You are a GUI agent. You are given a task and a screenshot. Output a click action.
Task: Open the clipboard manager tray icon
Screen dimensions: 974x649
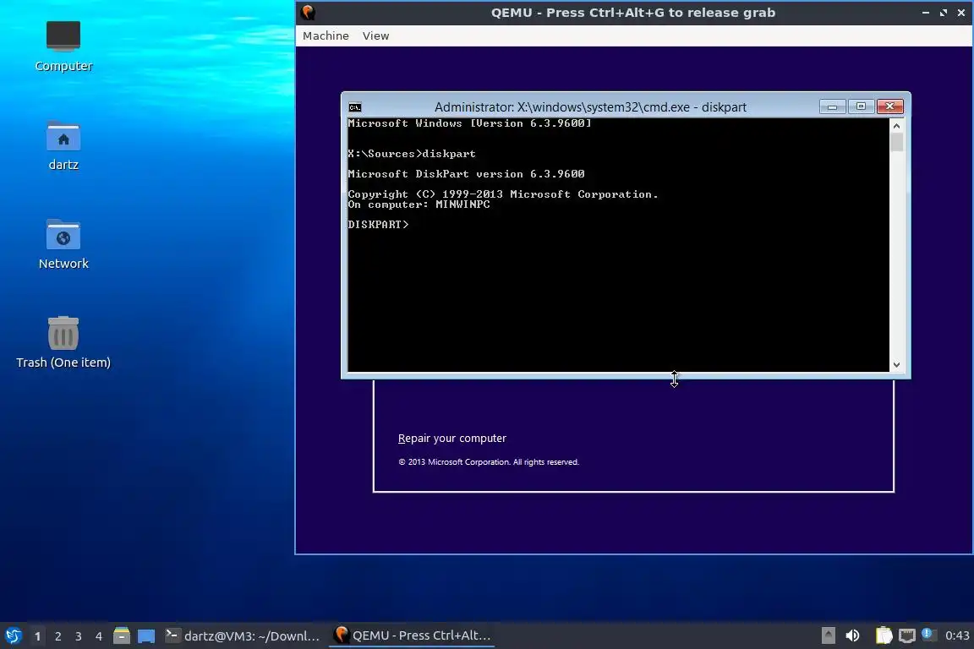click(884, 635)
